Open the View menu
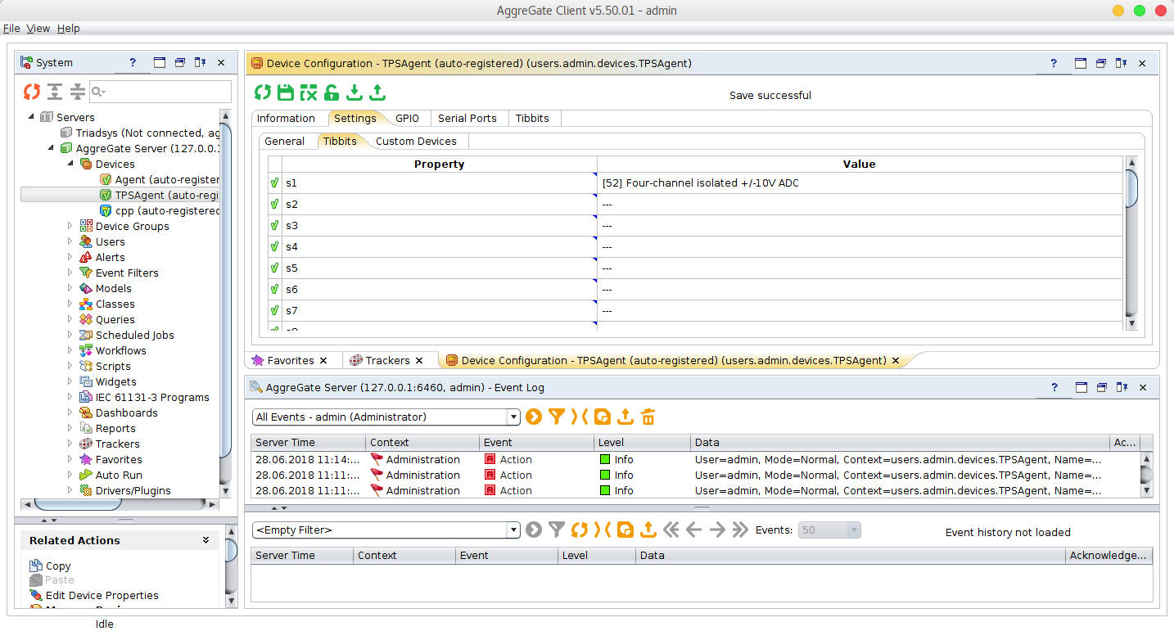The image size is (1174, 631). click(x=38, y=28)
